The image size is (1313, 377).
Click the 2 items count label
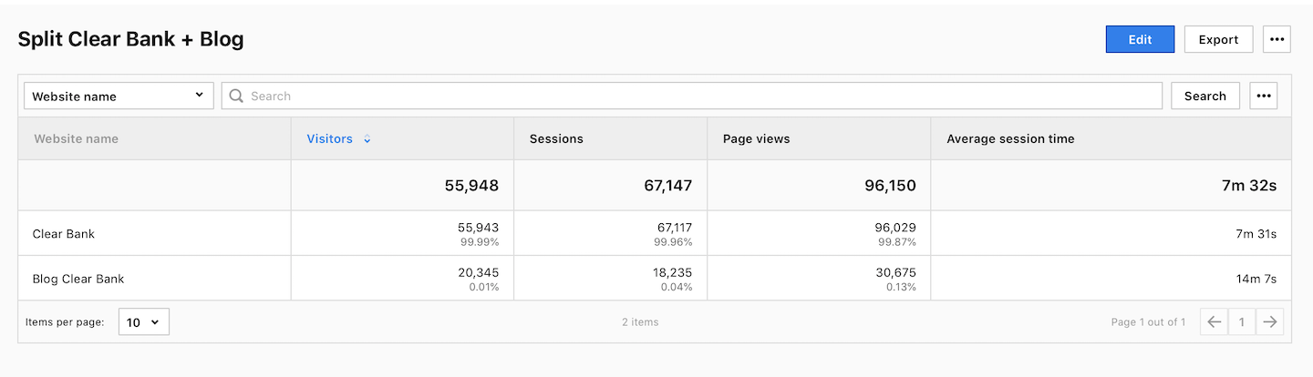pos(640,321)
